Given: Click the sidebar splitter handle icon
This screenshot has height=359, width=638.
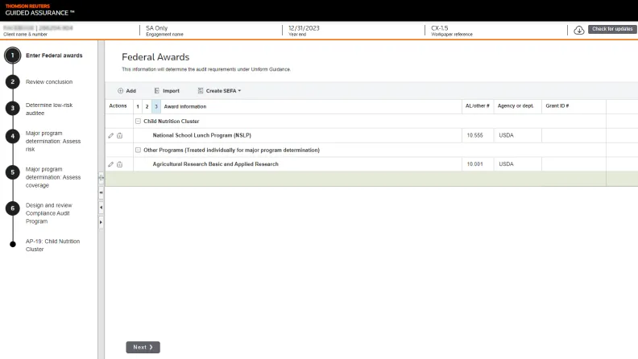Looking at the screenshot, I should [101, 178].
